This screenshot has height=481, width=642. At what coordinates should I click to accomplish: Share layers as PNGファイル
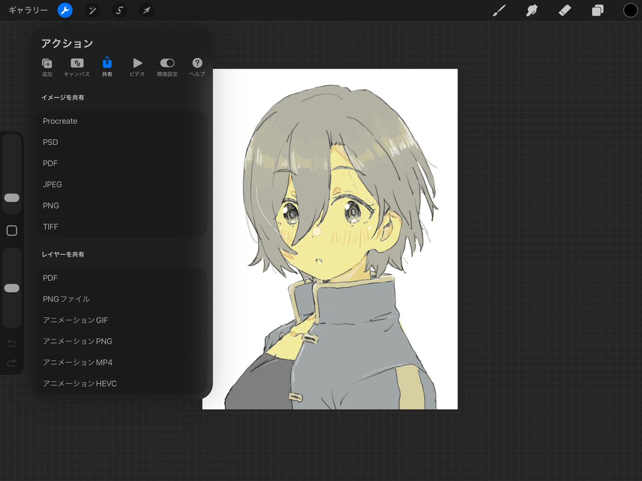tap(121, 299)
